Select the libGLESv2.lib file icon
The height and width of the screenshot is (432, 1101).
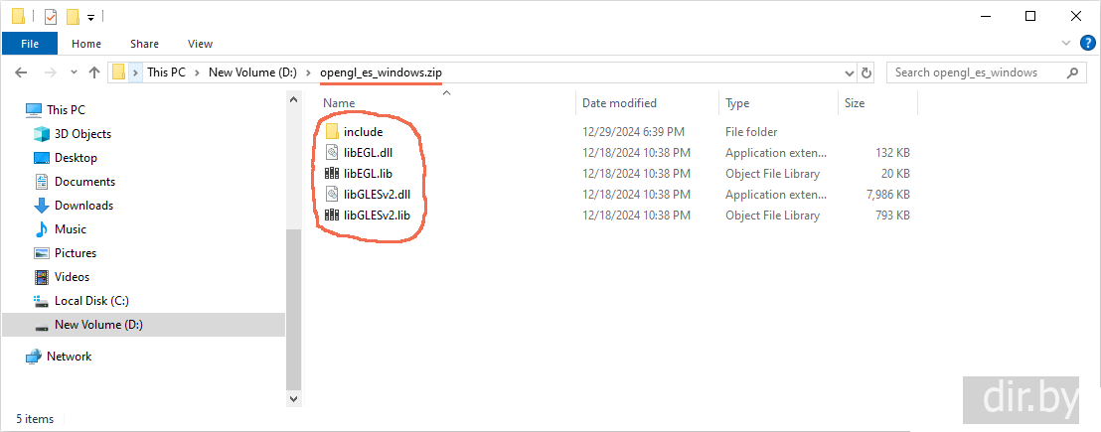tap(332, 216)
